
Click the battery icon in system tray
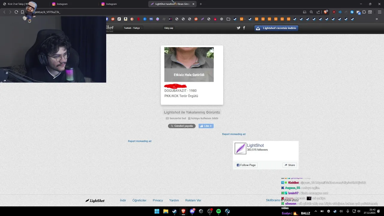(322, 211)
